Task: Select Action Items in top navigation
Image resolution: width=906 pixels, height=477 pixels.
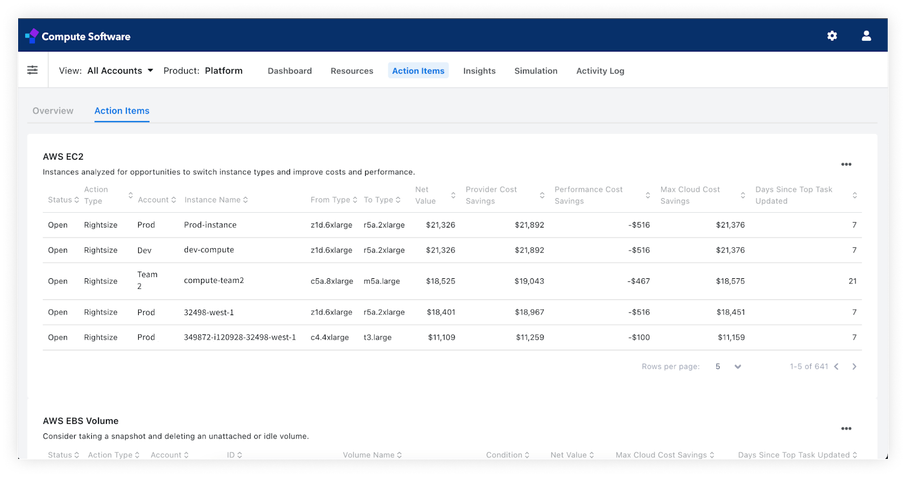Action: coord(418,71)
